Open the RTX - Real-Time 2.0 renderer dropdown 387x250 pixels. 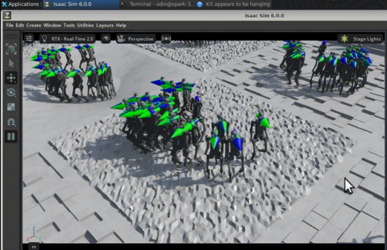point(72,38)
